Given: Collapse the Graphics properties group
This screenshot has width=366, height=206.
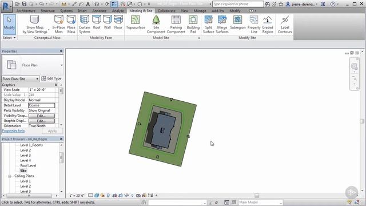Looking at the screenshot, I should (x=56, y=85).
